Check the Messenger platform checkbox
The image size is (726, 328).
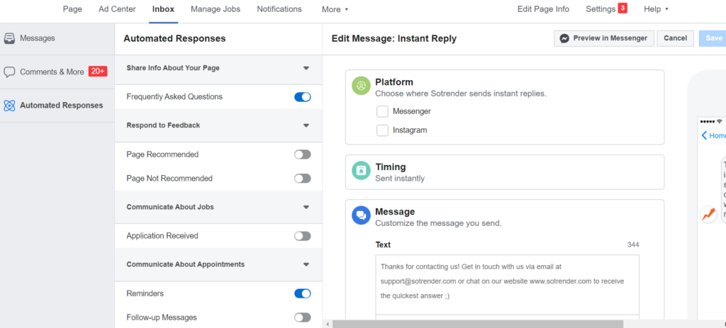tap(382, 111)
